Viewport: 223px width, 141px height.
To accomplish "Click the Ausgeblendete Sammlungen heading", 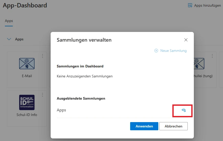I will click(81, 98).
